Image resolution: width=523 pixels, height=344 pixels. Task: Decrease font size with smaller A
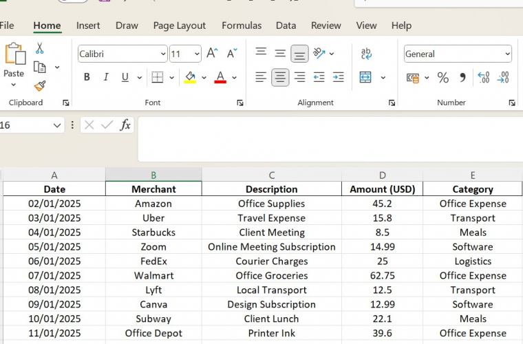click(232, 54)
